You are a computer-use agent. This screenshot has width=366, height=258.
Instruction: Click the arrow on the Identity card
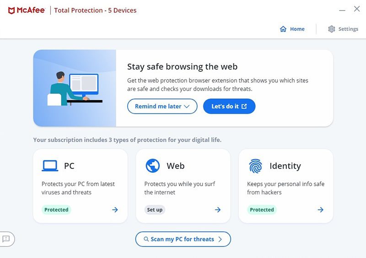point(321,210)
